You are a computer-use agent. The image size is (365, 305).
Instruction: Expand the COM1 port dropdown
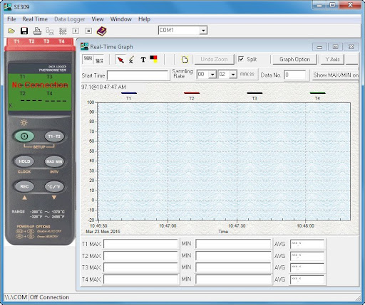click(203, 31)
